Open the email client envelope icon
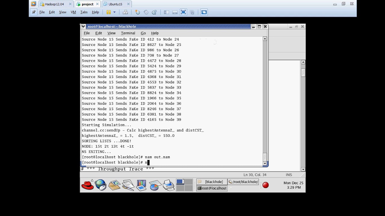The height and width of the screenshot is (216, 385). (x=114, y=185)
